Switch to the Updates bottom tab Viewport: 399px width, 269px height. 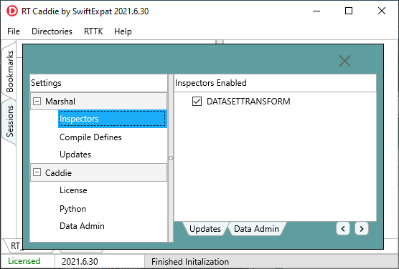(205, 229)
